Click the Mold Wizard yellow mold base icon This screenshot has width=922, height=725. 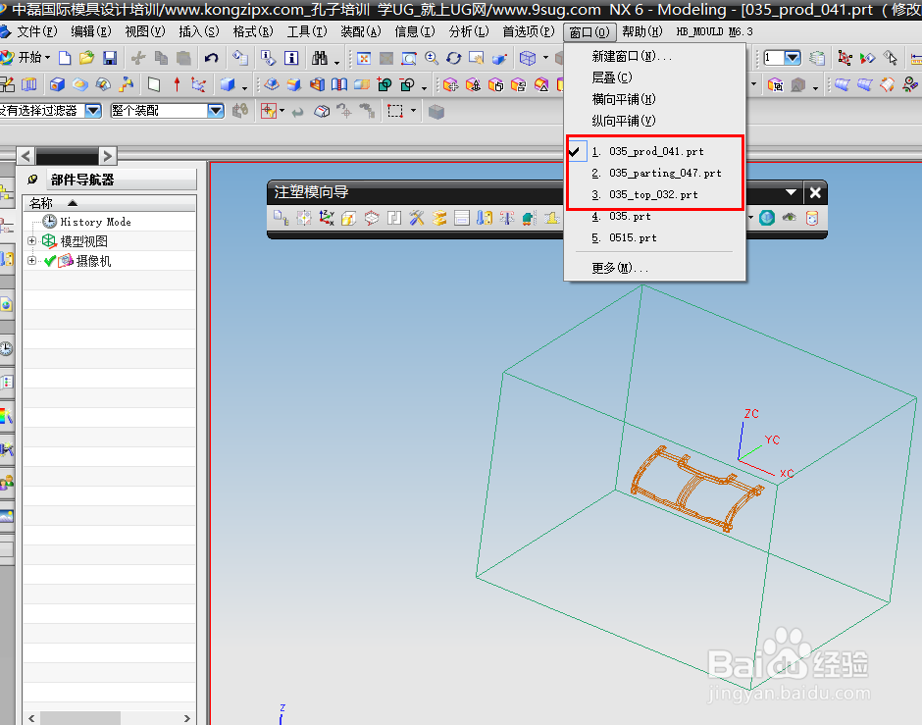coord(439,218)
